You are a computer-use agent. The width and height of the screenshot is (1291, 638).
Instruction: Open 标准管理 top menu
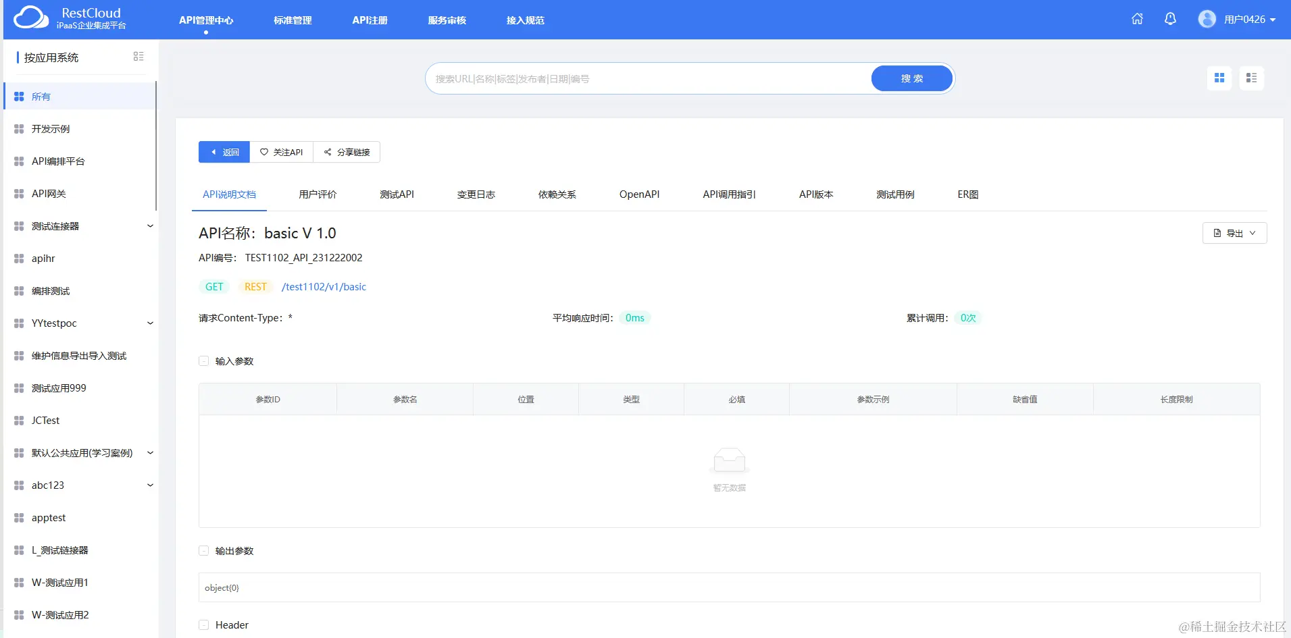tap(293, 20)
